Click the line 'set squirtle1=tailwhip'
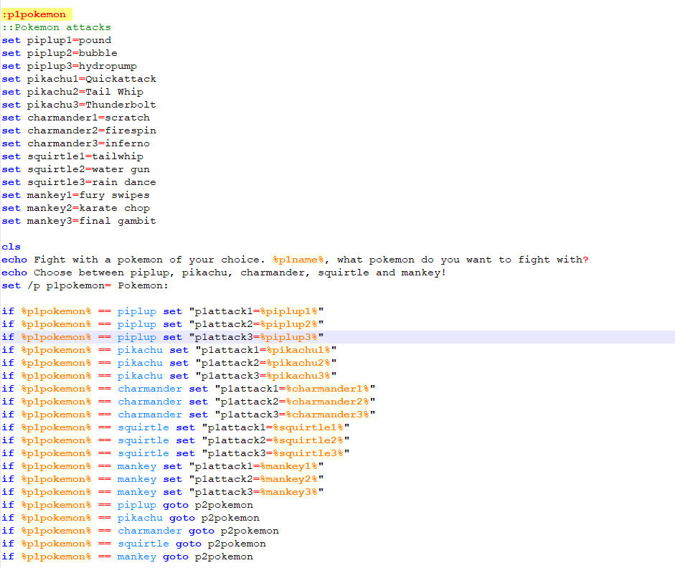The width and height of the screenshot is (675, 568). [x=72, y=156]
